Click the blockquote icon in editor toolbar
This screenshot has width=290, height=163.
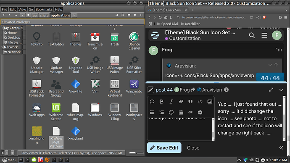point(190,102)
